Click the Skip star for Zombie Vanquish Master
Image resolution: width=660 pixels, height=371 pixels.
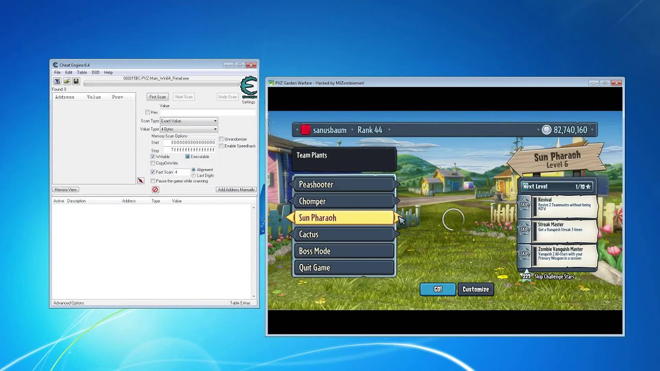click(524, 254)
